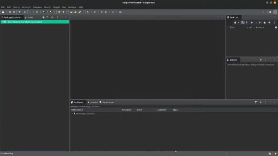Click the Tip of the Day lightbulb in status bar
Screen dimensions: 278x156
(276, 154)
